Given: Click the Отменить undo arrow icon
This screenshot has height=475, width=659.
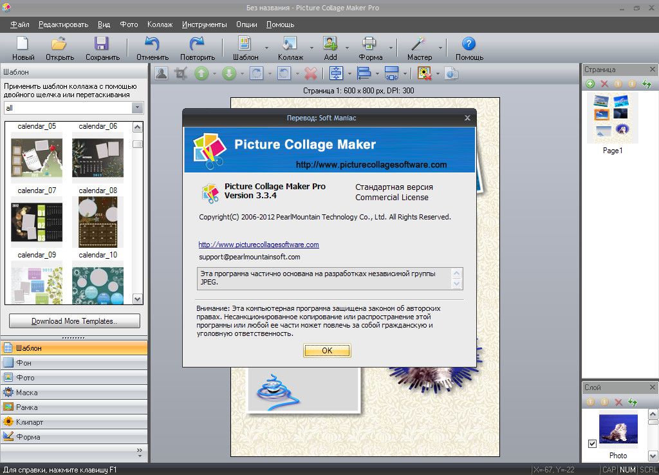Looking at the screenshot, I should click(152, 43).
